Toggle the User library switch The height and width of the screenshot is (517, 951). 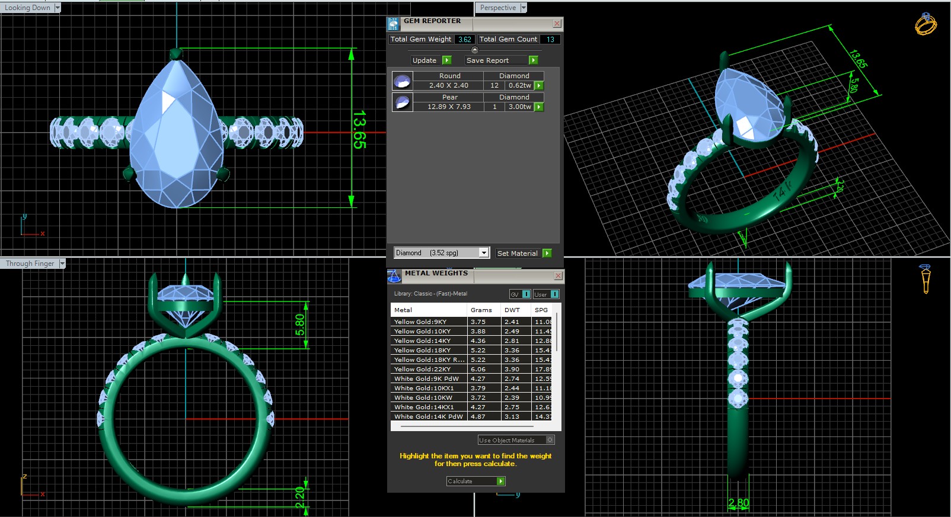554,294
